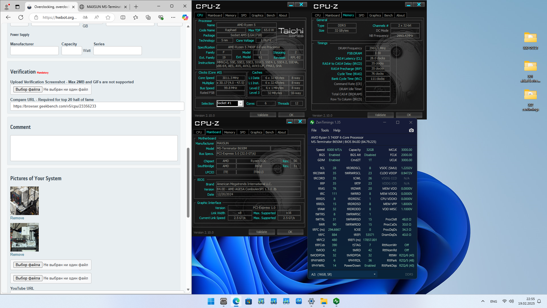
Task: Click Validate in Mainboard CPU-Z window
Action: 262,232
